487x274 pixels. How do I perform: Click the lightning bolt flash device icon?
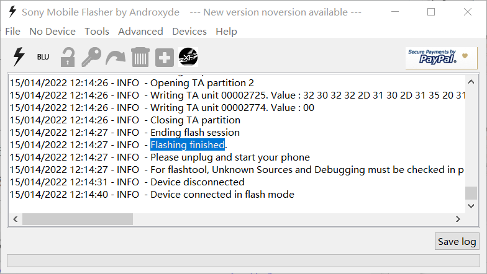pyautogui.click(x=19, y=57)
